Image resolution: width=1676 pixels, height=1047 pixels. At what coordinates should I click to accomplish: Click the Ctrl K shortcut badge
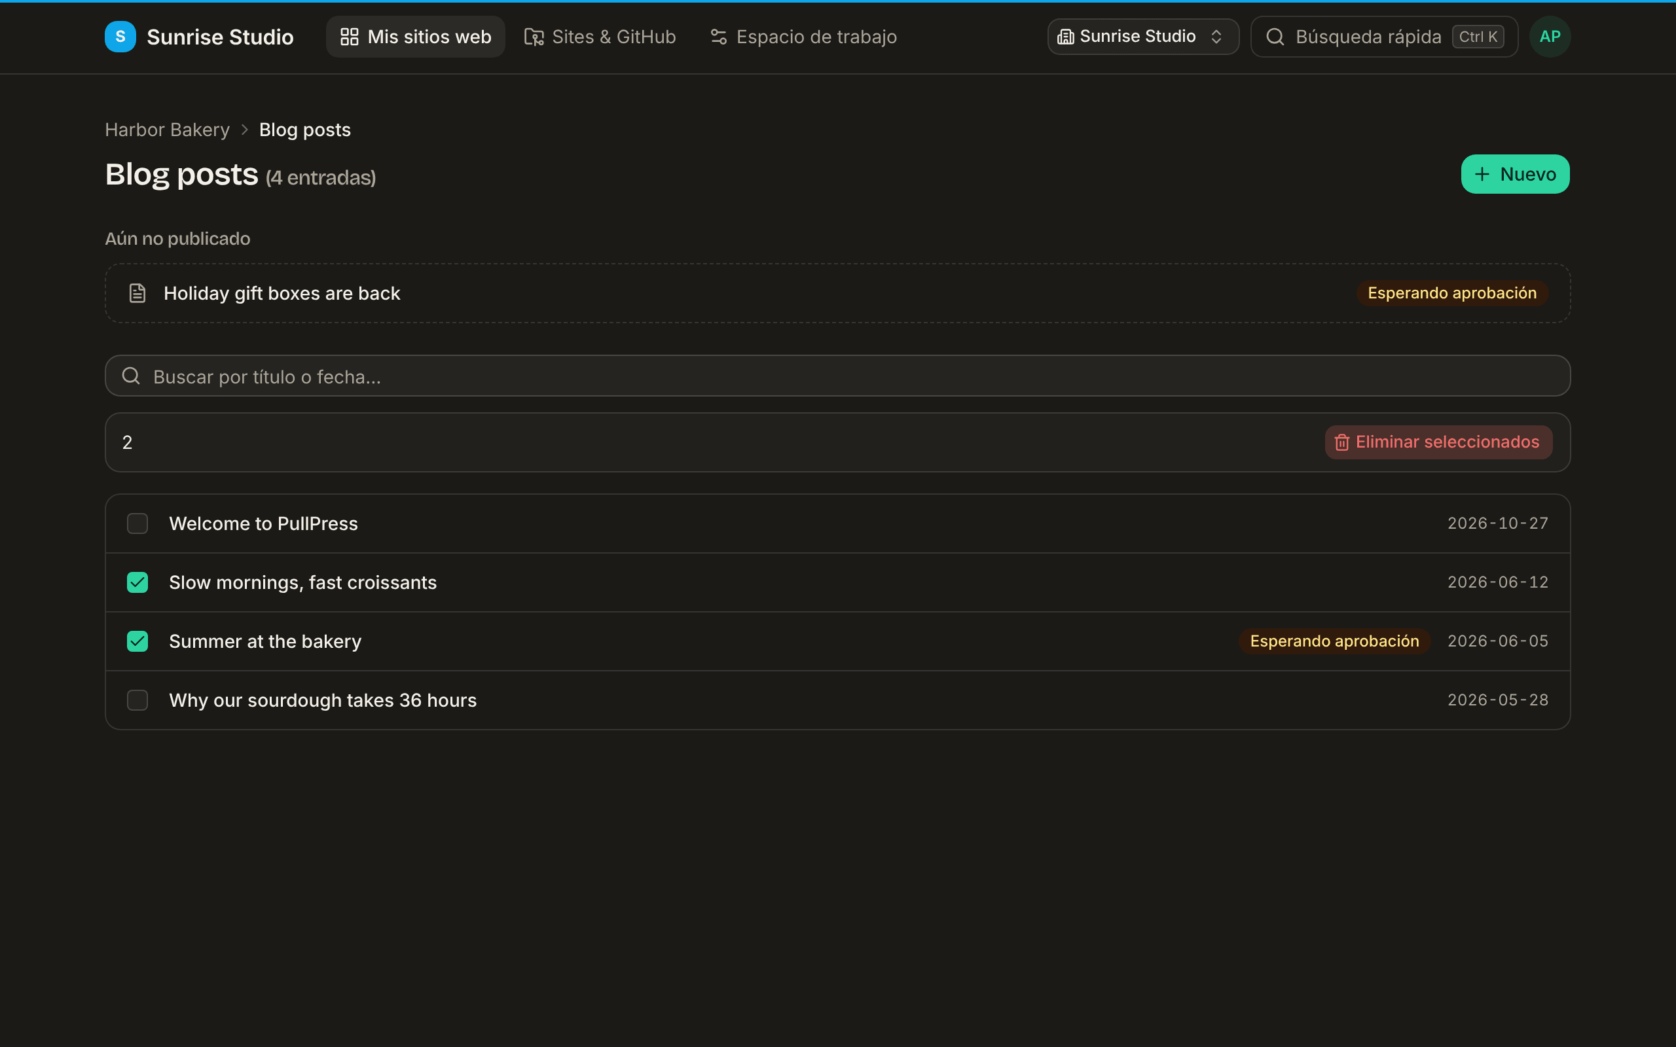[x=1477, y=37]
